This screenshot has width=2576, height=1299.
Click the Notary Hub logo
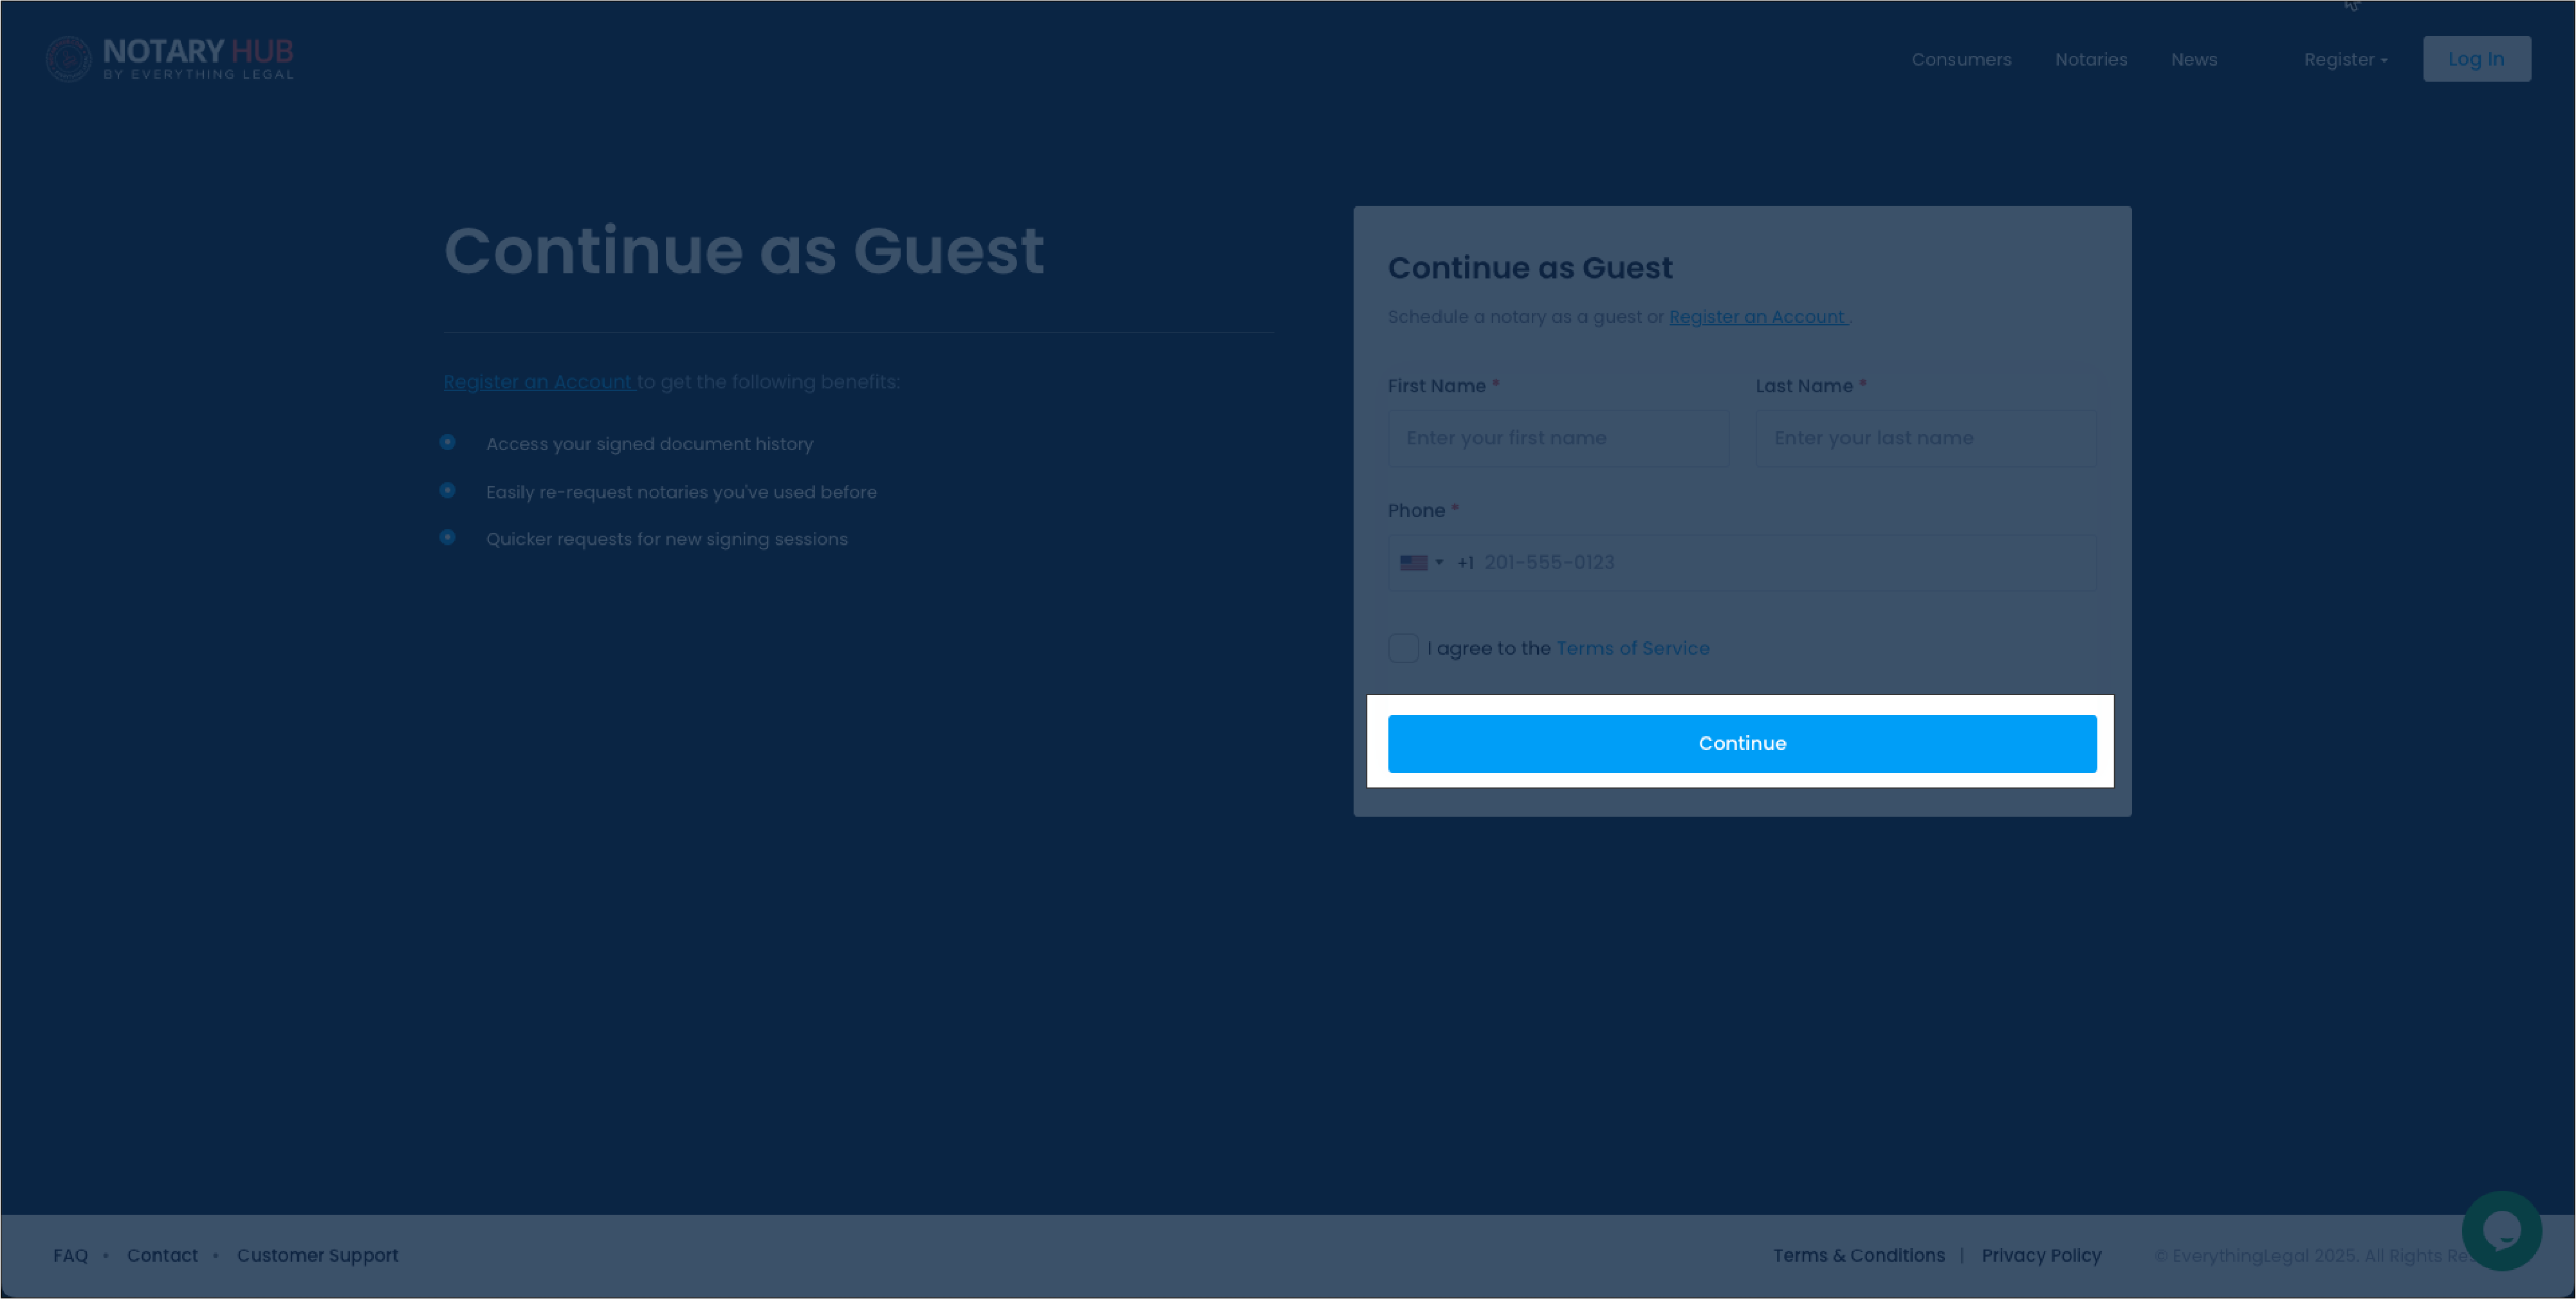[x=169, y=59]
